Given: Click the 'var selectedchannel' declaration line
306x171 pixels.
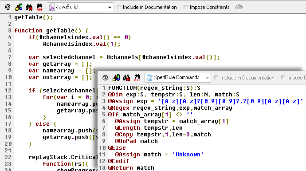Looking at the screenshot, I should [x=124, y=57].
